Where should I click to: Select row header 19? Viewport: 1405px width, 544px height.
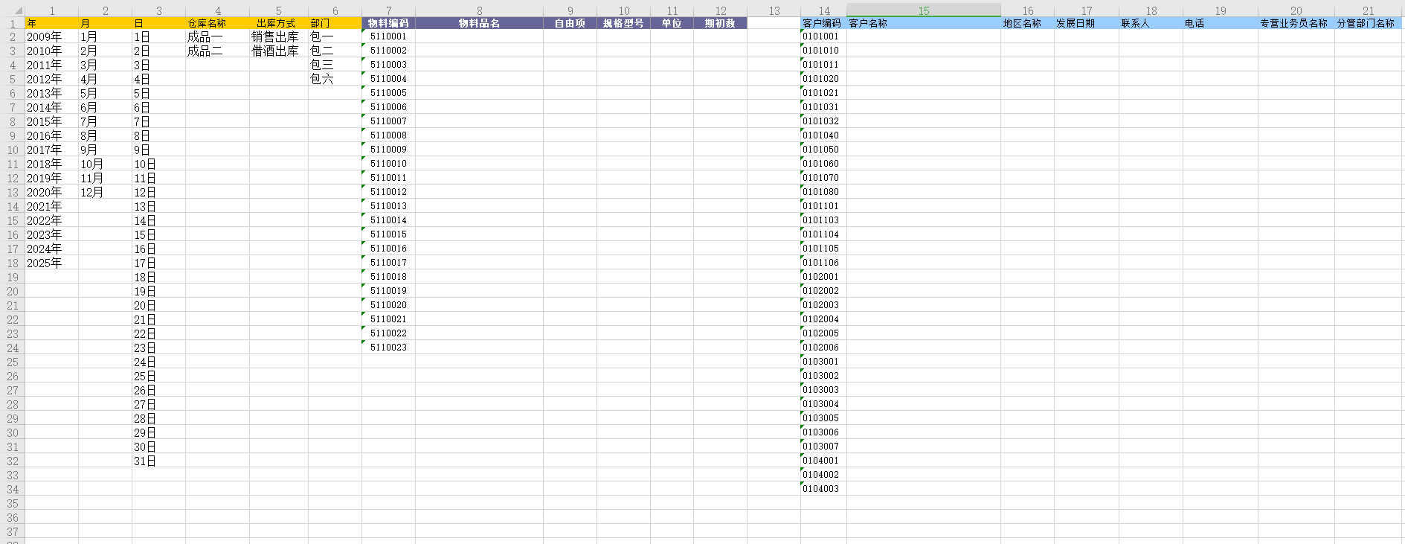coord(13,278)
